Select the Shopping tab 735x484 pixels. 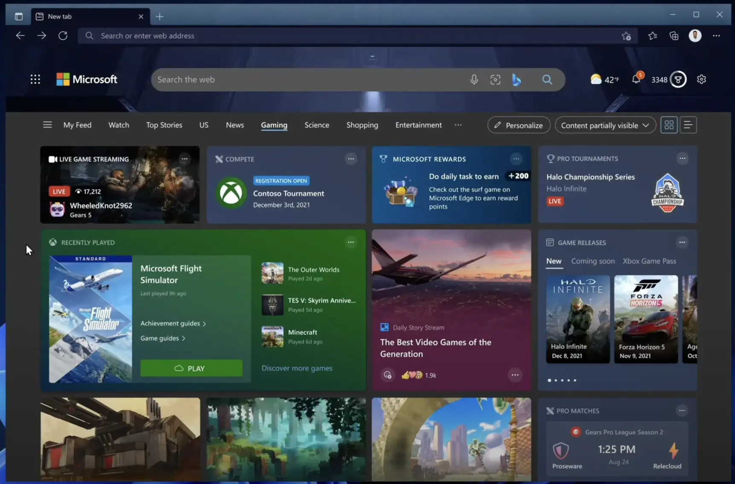coord(362,125)
